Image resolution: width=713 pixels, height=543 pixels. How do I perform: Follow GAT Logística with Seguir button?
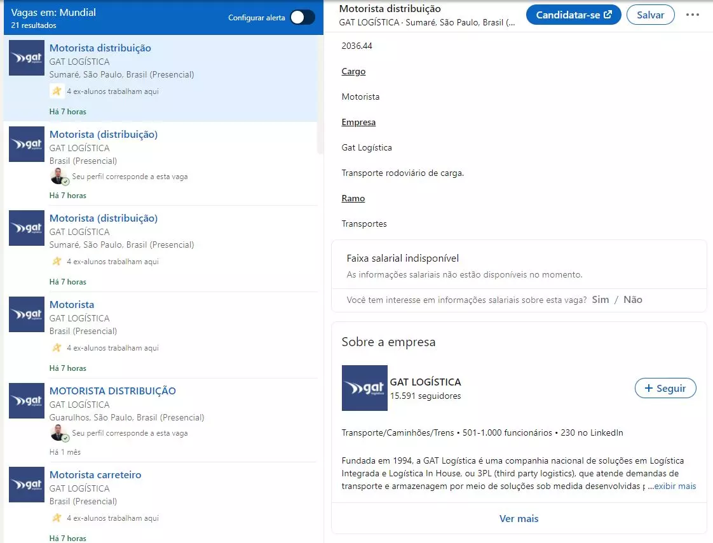click(x=665, y=388)
